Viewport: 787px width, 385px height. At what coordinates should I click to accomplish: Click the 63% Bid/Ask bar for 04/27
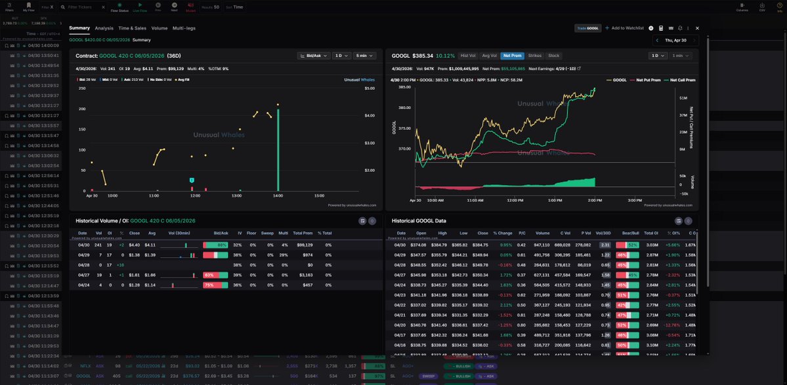(215, 275)
